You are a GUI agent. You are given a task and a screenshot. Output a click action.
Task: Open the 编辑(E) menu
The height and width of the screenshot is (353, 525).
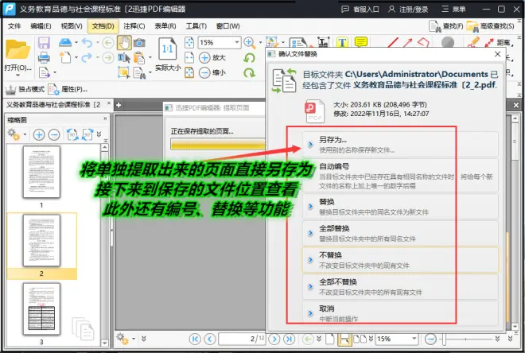(41, 26)
